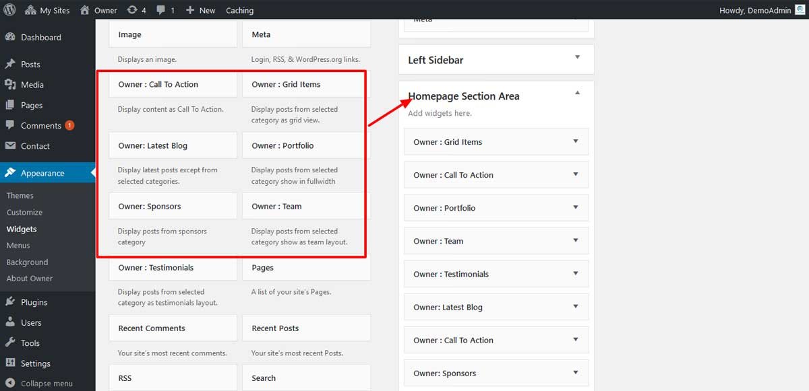Open Caching menu in admin bar
Viewport: 809px width, 391px height.
239,10
